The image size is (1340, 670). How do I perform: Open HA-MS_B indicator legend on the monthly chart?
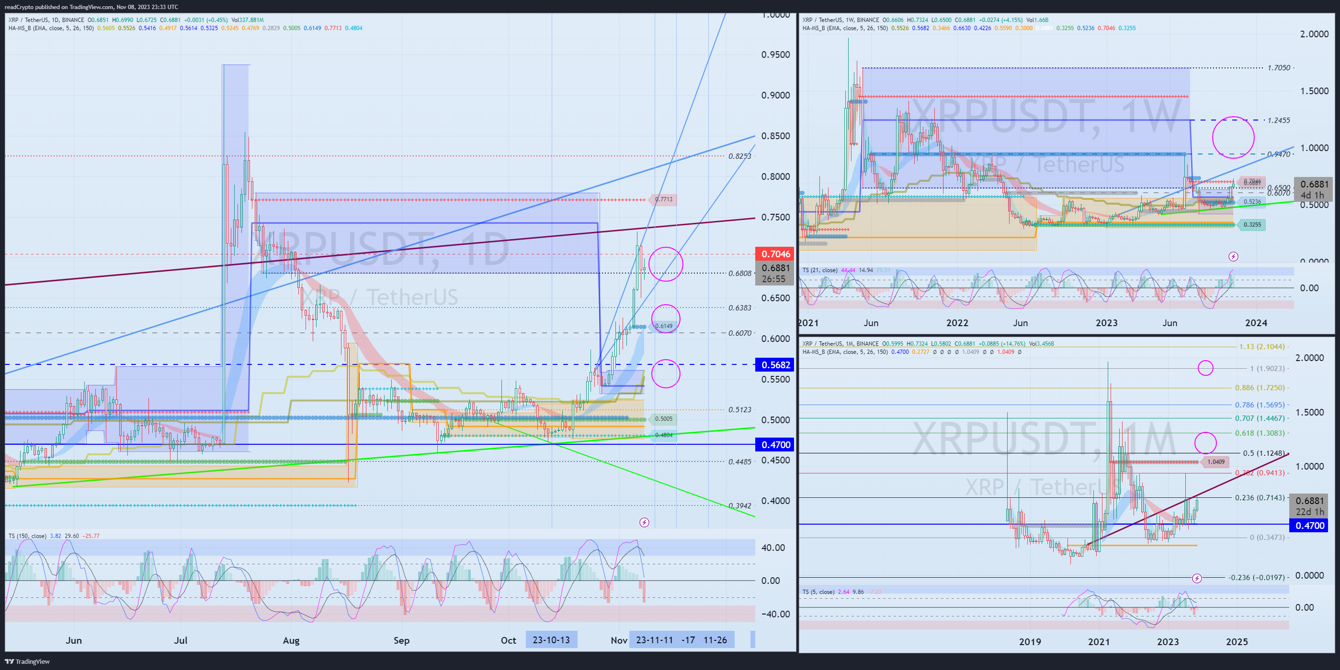845,351
